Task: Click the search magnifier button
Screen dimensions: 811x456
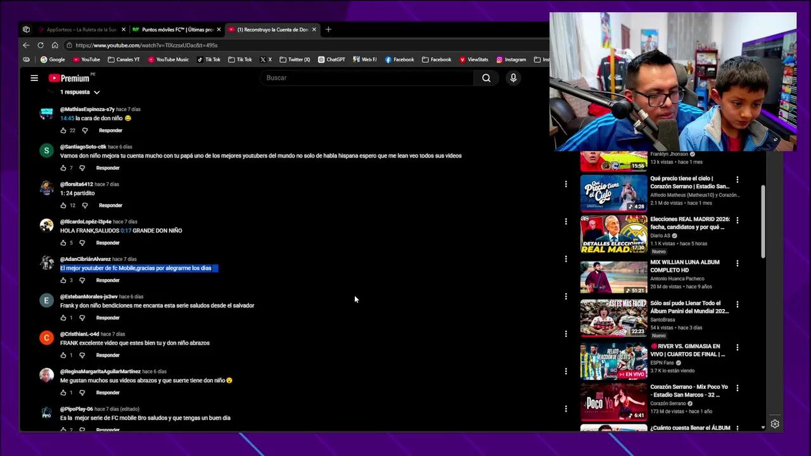Action: [x=486, y=78]
